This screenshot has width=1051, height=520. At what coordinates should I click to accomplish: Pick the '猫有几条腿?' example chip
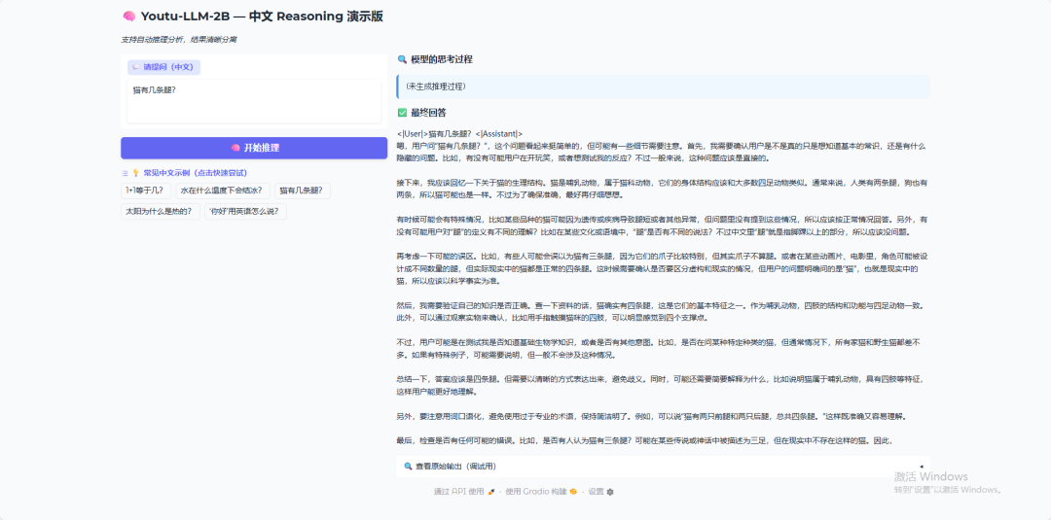point(303,191)
